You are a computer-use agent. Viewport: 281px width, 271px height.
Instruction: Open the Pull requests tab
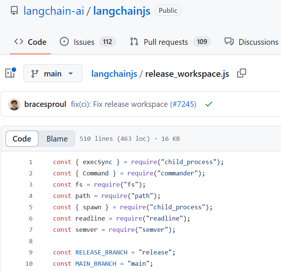tap(170, 42)
